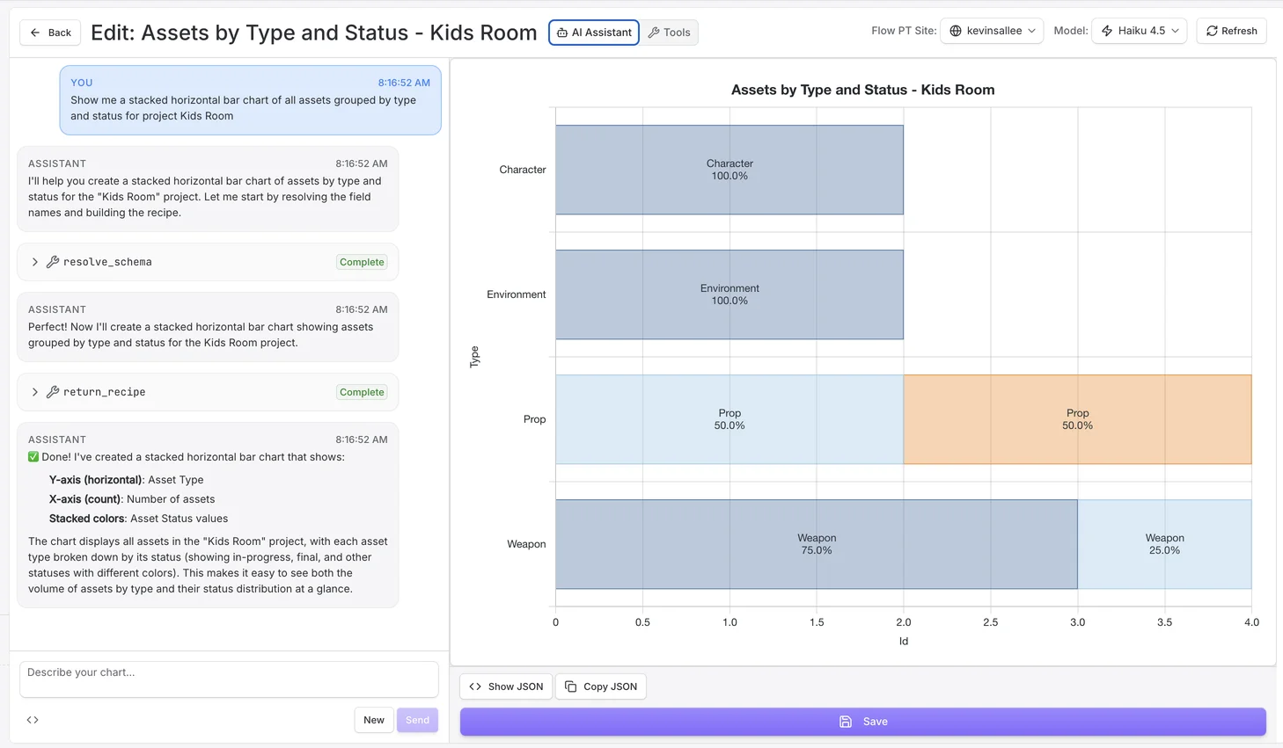Click the Copy JSON clipboard icon
Image resolution: width=1283 pixels, height=748 pixels.
[x=571, y=686]
